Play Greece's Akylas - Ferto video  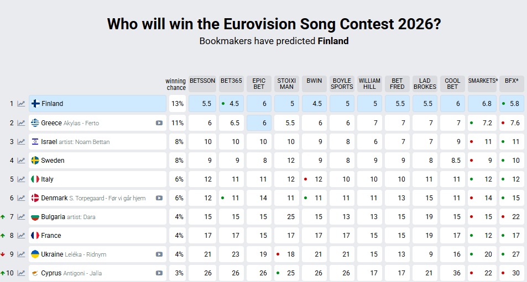click(159, 123)
